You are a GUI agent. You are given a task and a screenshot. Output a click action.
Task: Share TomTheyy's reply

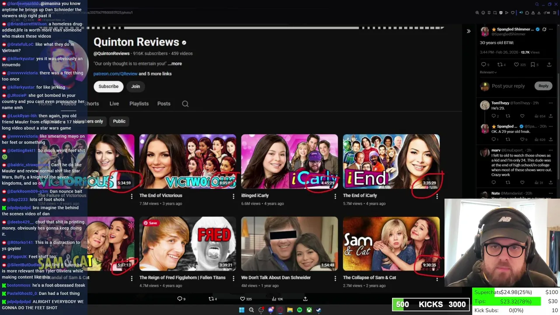[550, 116]
